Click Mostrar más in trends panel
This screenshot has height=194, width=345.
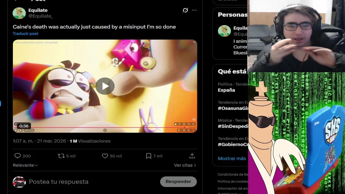tap(232, 158)
